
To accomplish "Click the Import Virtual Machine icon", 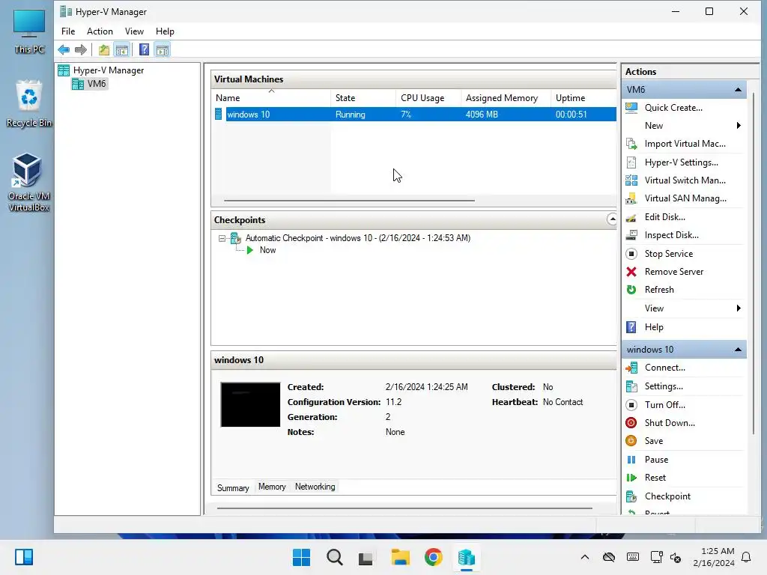I will coord(631,144).
